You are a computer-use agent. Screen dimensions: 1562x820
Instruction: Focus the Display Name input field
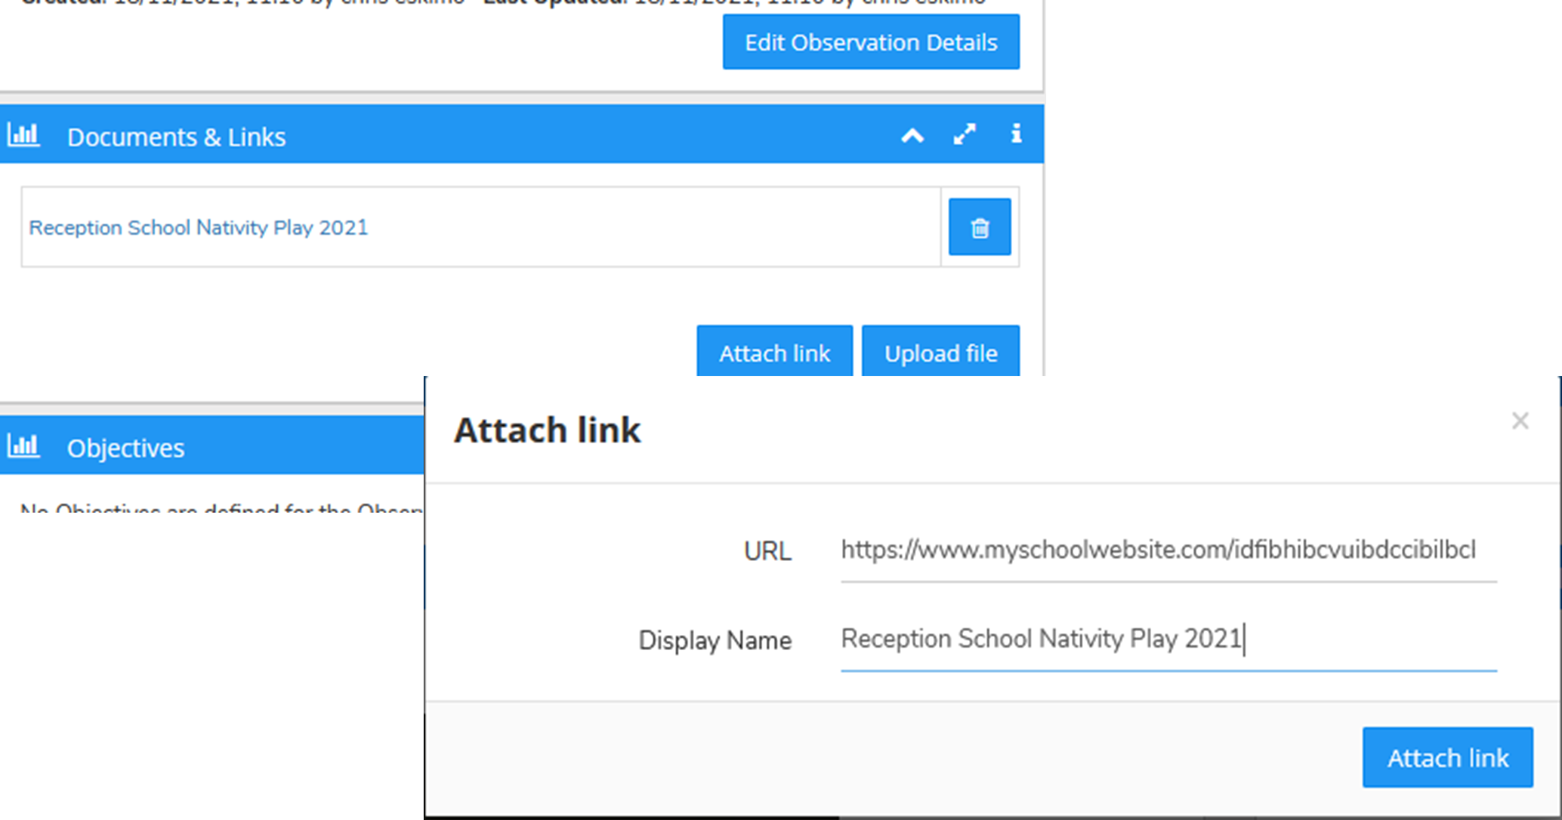point(1168,640)
